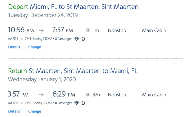Click the Depart Miami to St Maarten heading
190x117 pixels.
73,7
